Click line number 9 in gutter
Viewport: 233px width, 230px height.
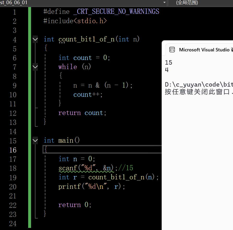click(15, 86)
